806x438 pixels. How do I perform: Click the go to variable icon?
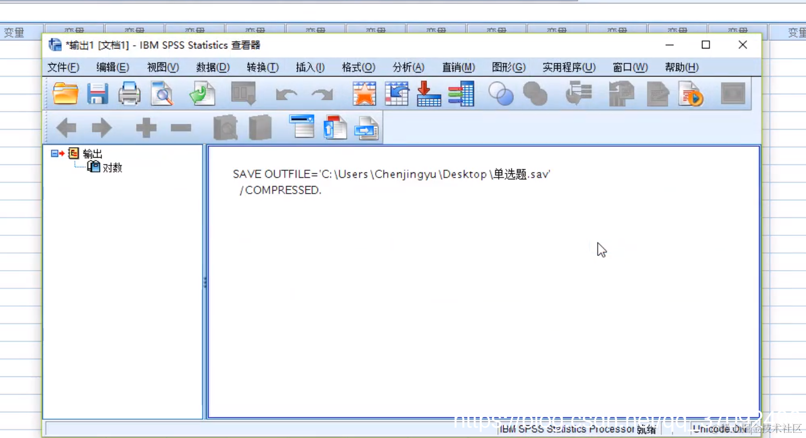(428, 94)
